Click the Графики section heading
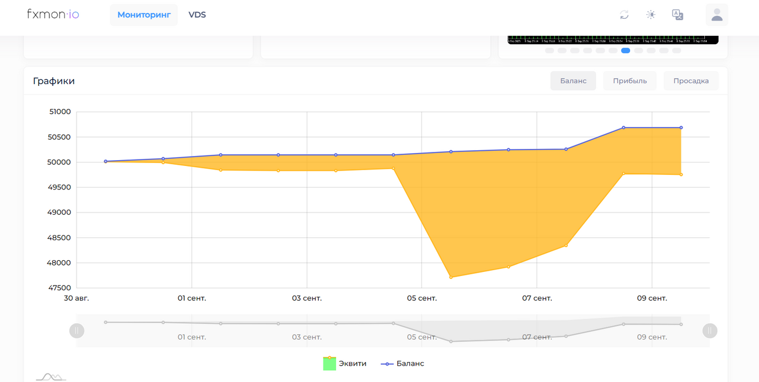This screenshot has height=382, width=759. click(54, 81)
